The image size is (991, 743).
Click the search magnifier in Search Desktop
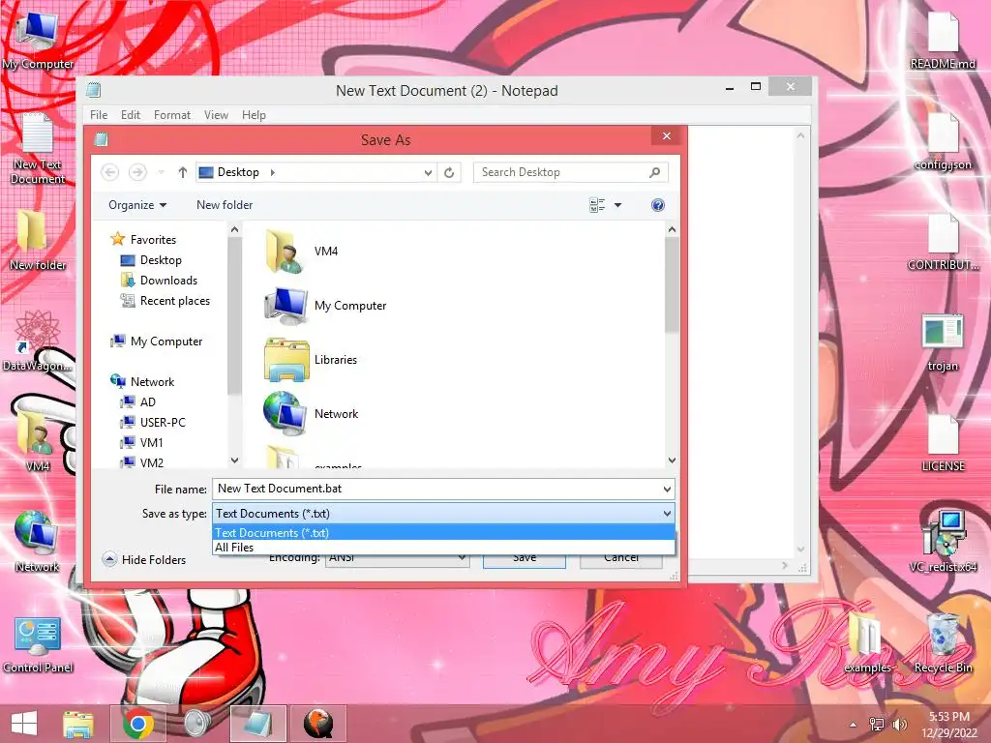pos(655,172)
